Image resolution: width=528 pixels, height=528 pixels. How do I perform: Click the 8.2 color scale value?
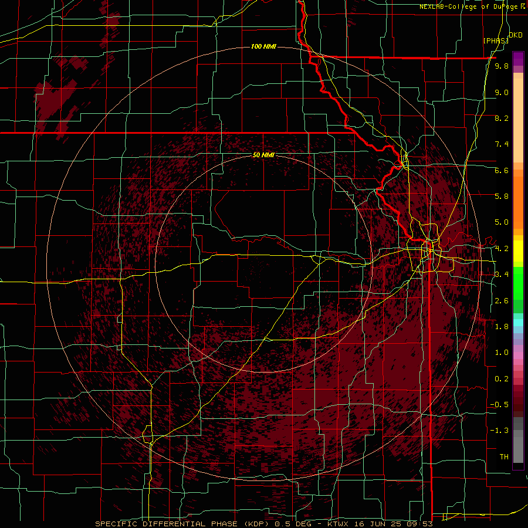coord(502,118)
